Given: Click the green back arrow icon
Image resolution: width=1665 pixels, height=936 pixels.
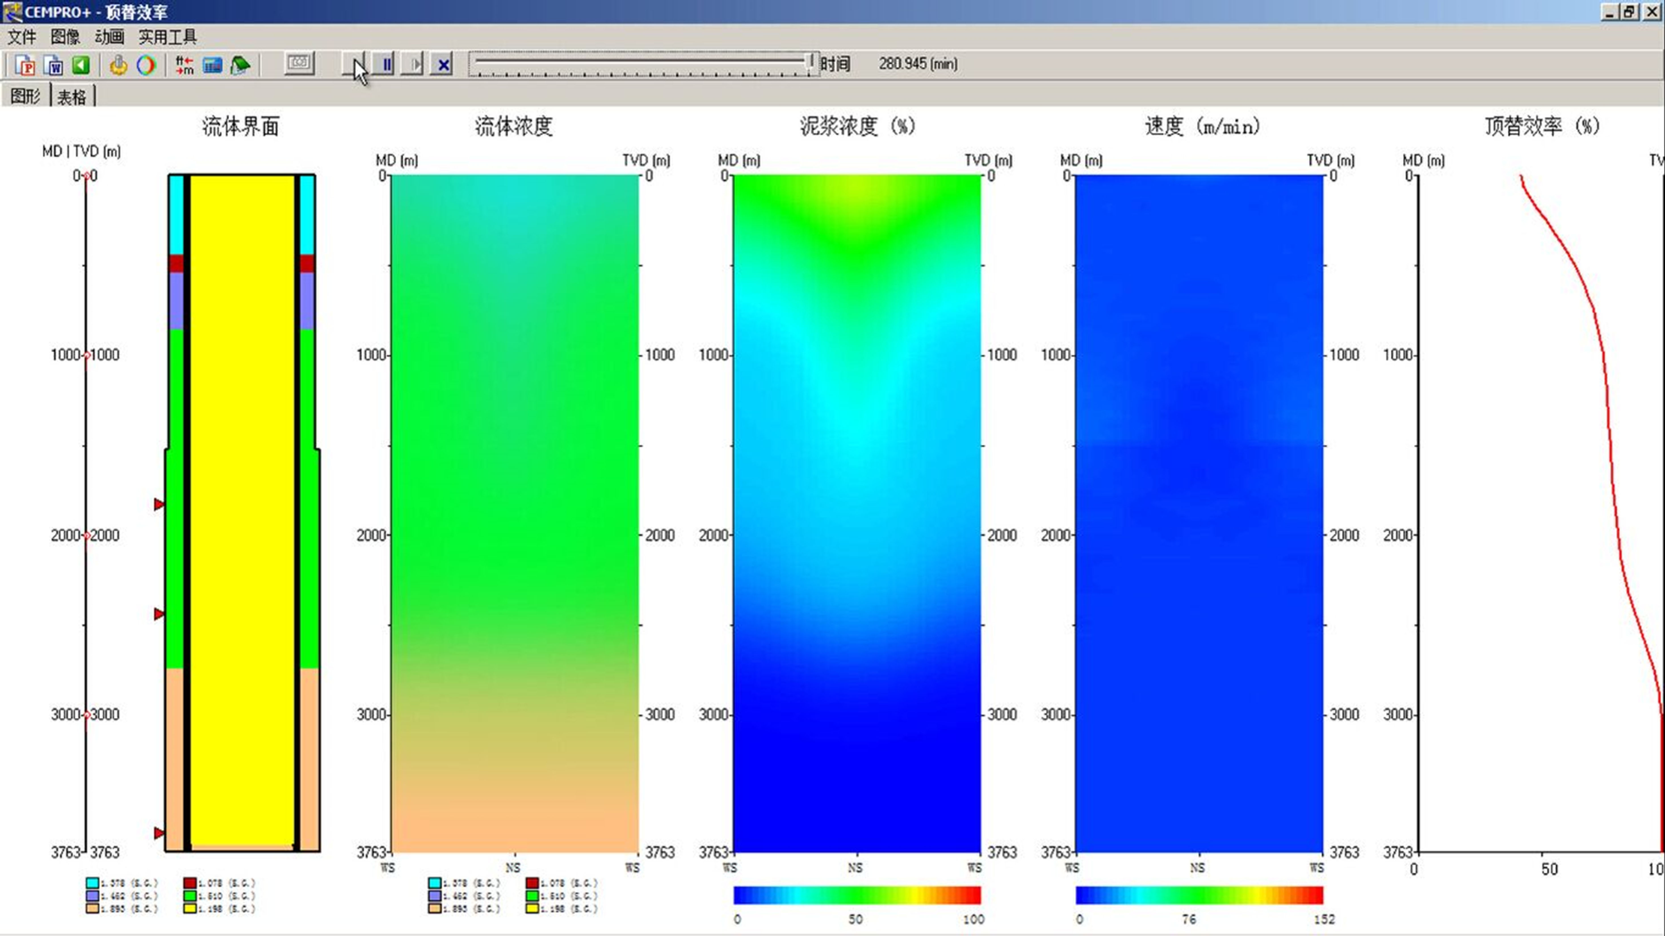Looking at the screenshot, I should click(x=81, y=65).
